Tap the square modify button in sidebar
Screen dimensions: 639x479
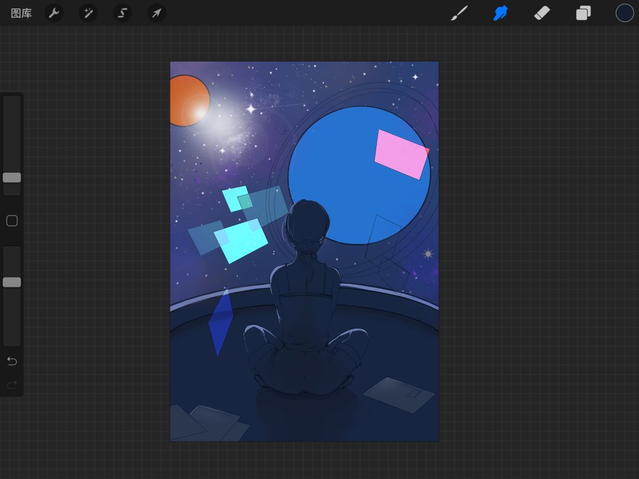12,221
